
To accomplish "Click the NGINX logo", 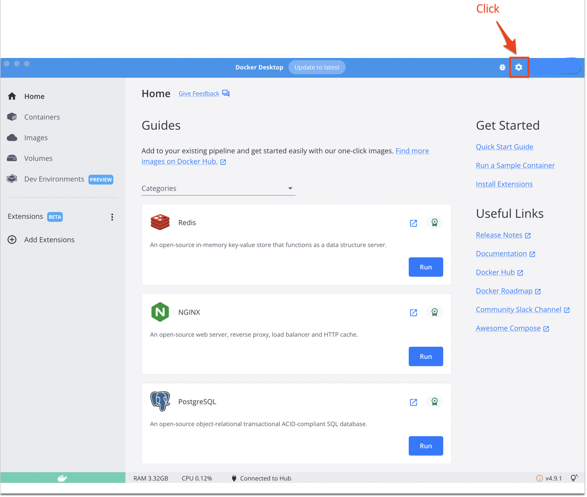I will [x=160, y=312].
